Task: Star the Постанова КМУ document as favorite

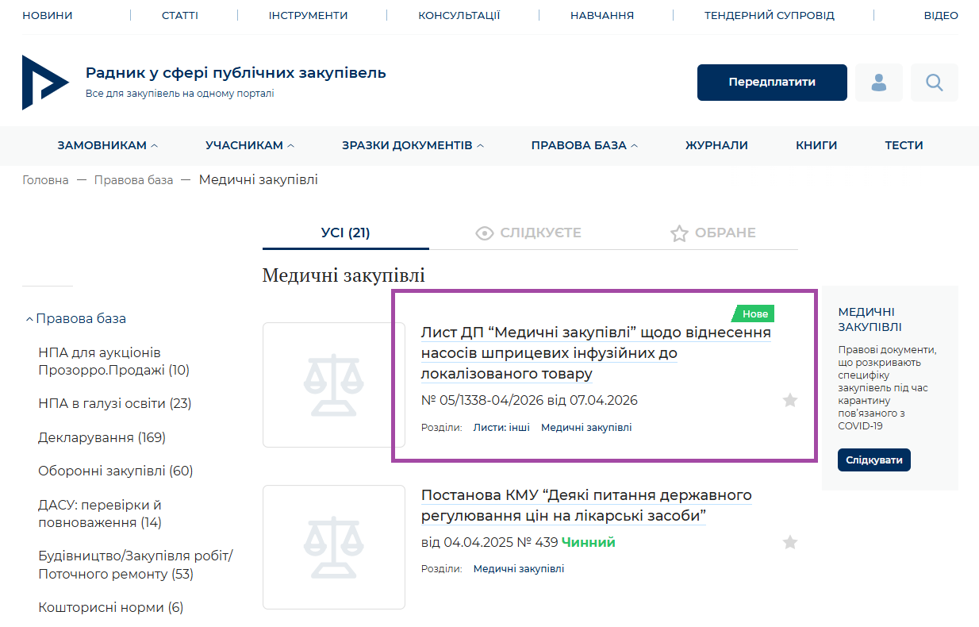Action: click(x=789, y=543)
